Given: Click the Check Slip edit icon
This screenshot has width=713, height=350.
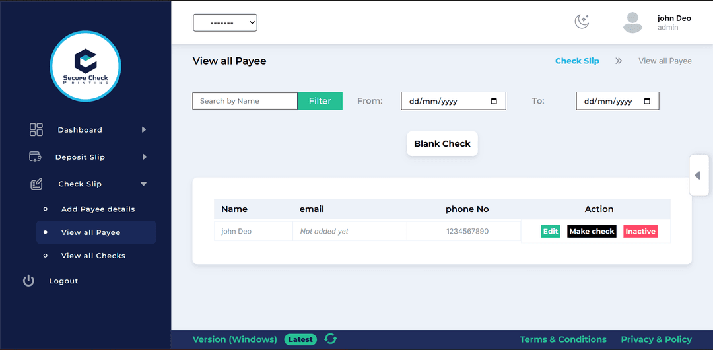Looking at the screenshot, I should click(36, 184).
